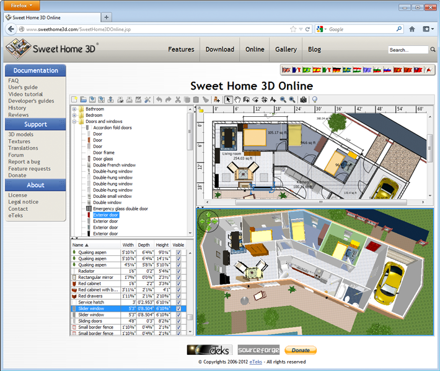Reload the page in Firefox

tap(308, 29)
